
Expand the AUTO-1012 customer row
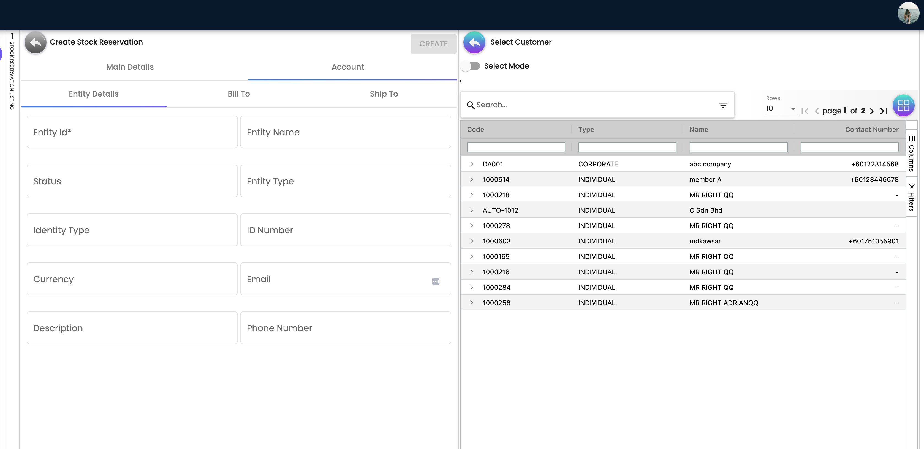click(x=471, y=210)
